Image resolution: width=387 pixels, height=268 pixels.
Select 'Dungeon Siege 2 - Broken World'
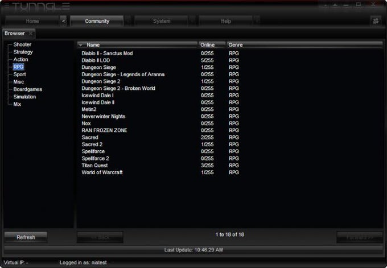pos(230,88)
